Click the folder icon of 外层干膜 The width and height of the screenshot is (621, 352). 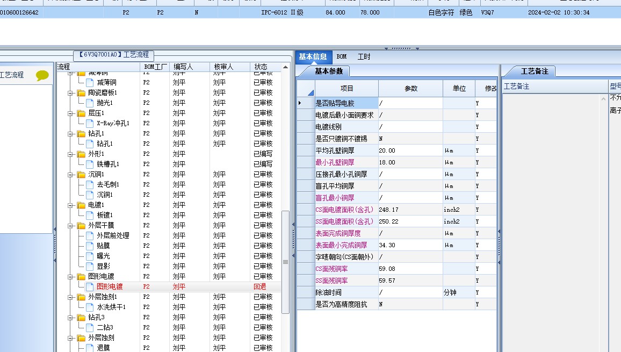81,226
